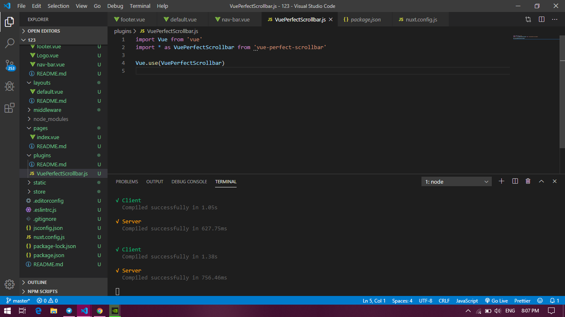
Task: Open Source Control with 253 badge
Action: [x=10, y=65]
